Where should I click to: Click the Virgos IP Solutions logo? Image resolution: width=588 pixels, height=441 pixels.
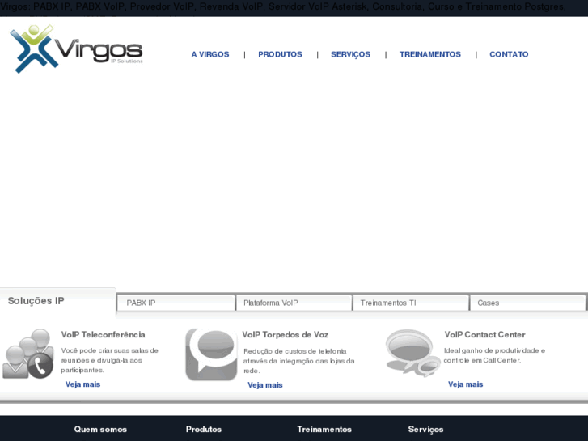[77, 49]
